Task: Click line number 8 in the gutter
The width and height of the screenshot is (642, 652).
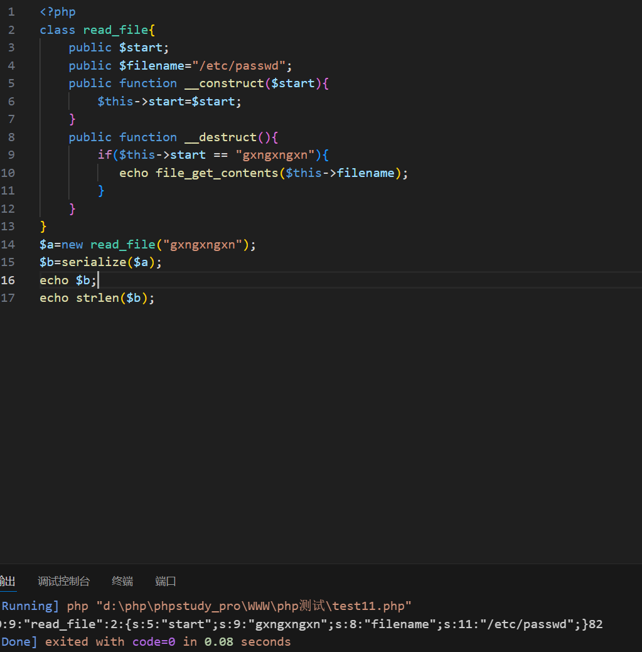Action: click(11, 137)
